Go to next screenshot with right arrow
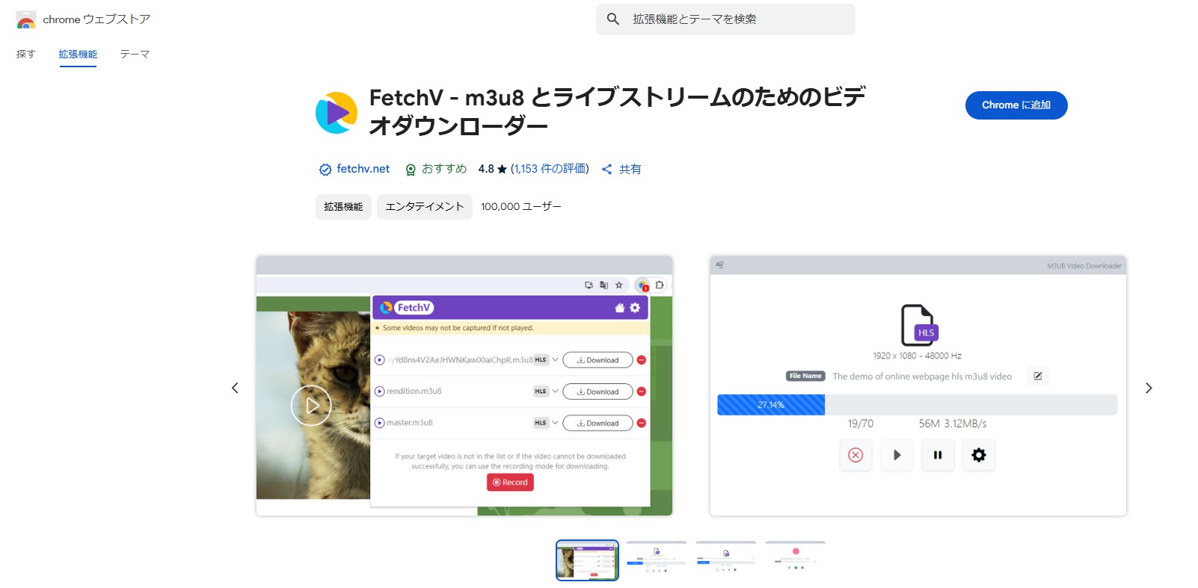The image size is (1198, 588). click(1149, 388)
